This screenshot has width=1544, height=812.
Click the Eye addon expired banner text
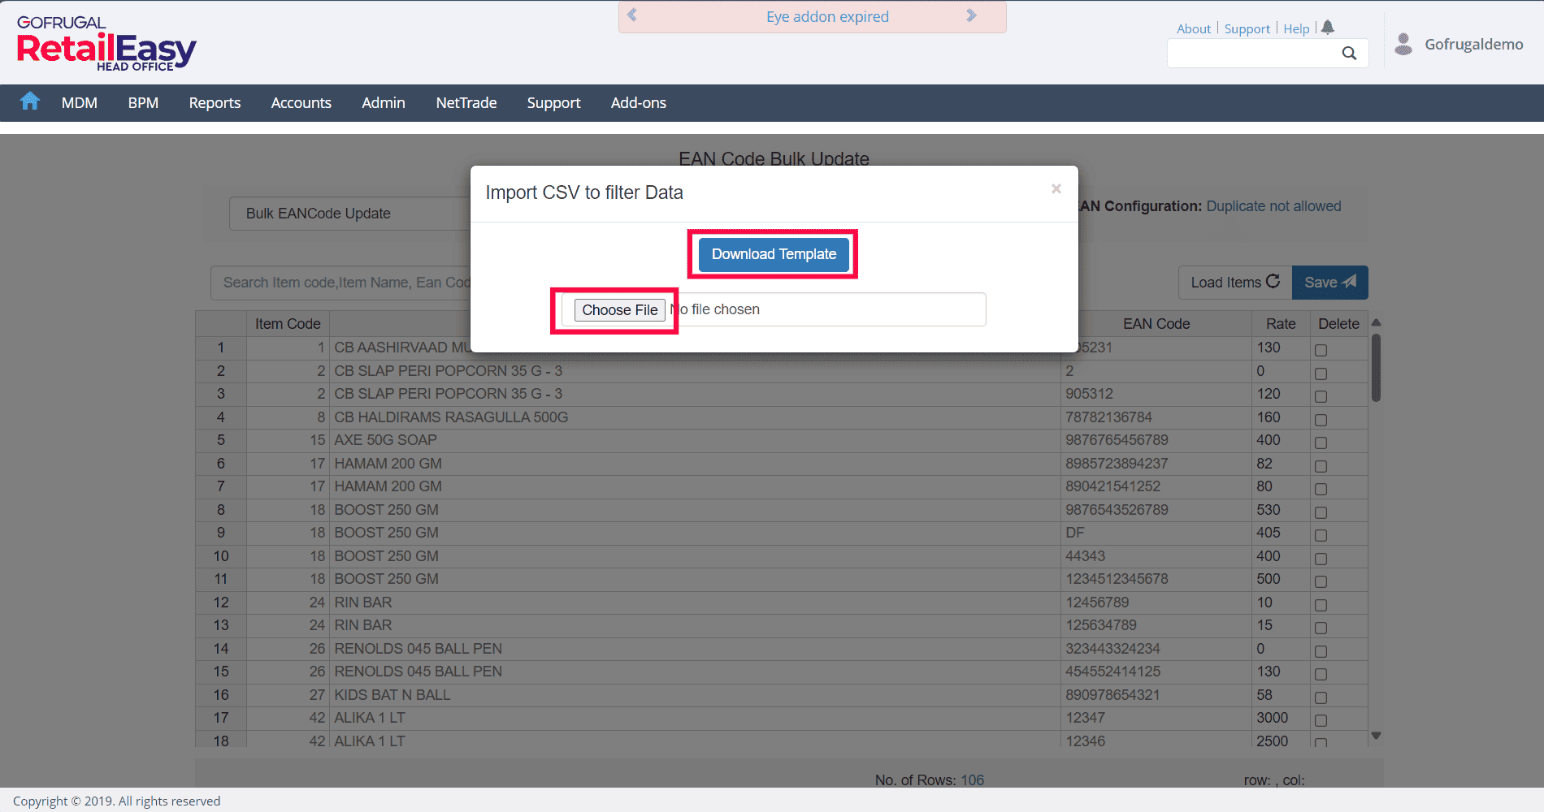827,17
